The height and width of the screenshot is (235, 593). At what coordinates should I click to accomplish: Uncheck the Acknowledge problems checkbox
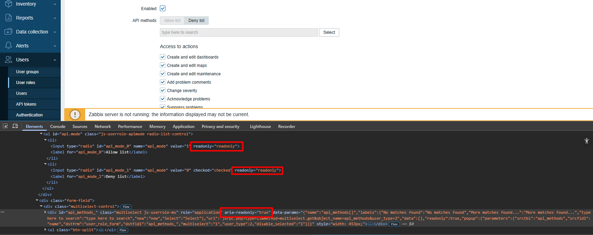(x=163, y=99)
